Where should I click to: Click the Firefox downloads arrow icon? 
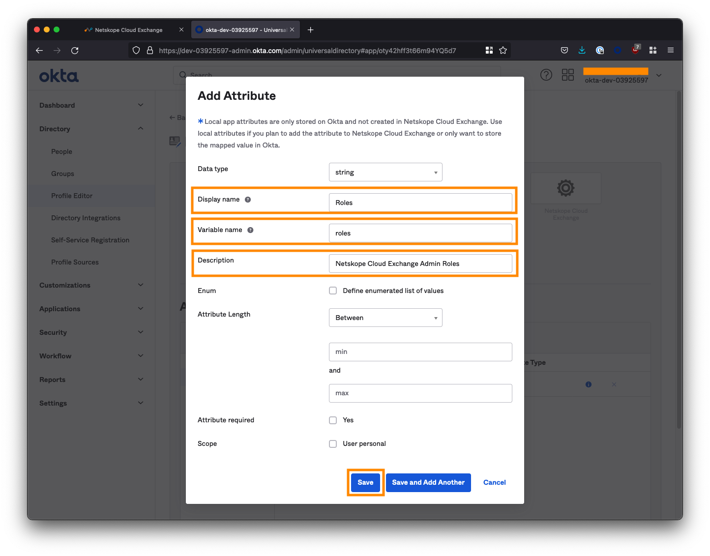click(582, 50)
